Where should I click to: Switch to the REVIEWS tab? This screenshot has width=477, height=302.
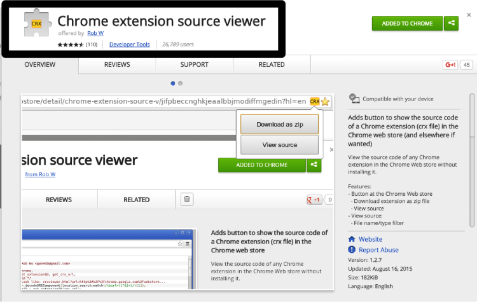coord(117,65)
